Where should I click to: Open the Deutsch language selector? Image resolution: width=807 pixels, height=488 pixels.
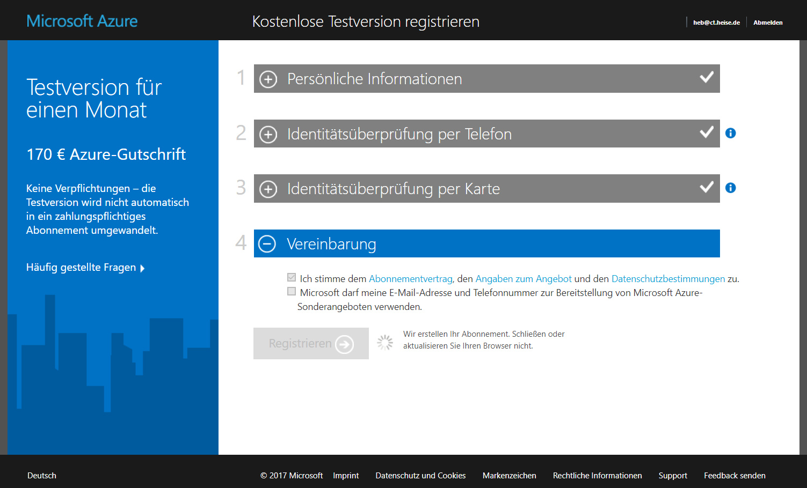(42, 476)
